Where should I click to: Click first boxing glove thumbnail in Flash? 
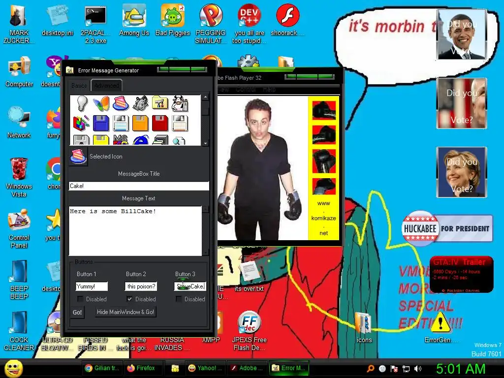point(324,110)
